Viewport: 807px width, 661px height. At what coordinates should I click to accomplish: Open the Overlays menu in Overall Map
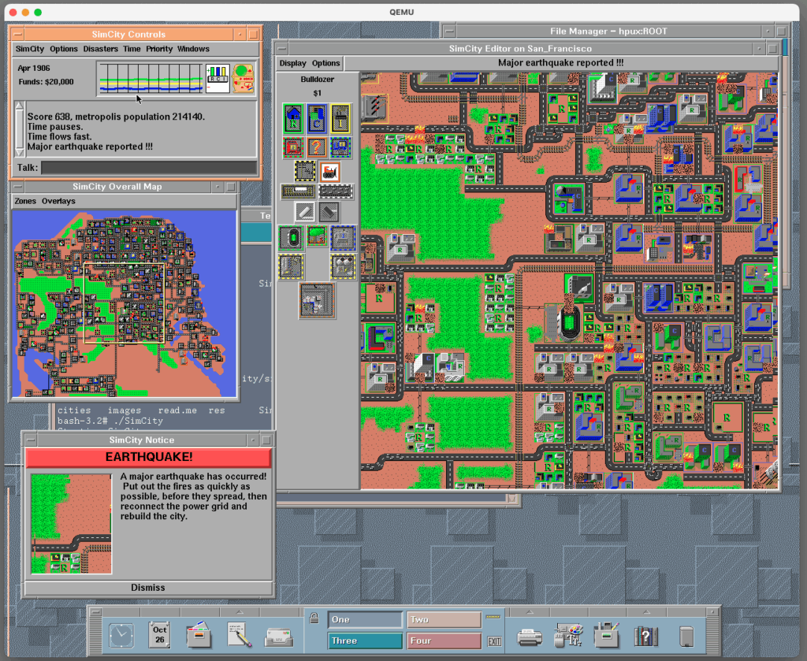click(58, 201)
